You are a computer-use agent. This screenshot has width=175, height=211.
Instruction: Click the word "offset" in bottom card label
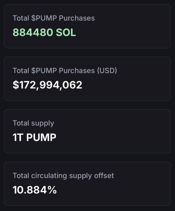coord(104,176)
